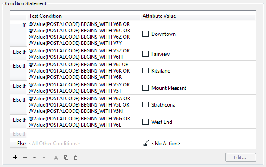Screen dimensions: 266x167
Task: Click the Downtown attribute value icon
Action: [x=146, y=34]
